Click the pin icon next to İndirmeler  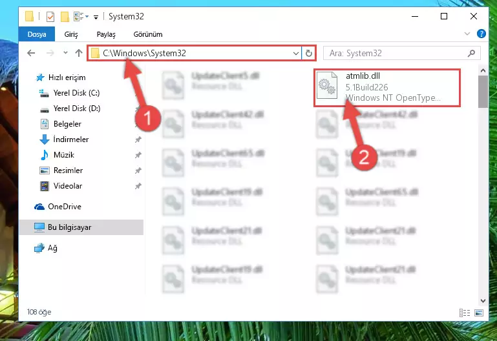pos(138,139)
